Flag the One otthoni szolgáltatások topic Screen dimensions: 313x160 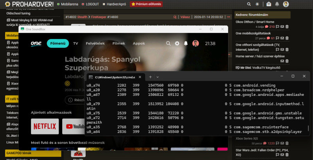277,50
